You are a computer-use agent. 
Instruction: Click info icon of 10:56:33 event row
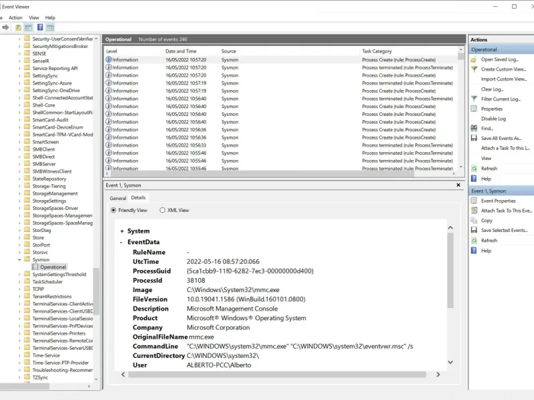[x=109, y=145]
